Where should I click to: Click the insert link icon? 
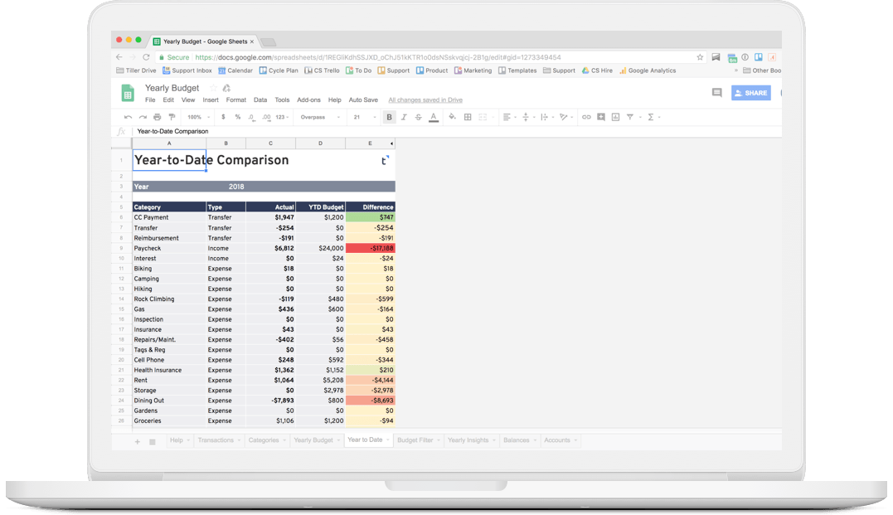(x=586, y=117)
